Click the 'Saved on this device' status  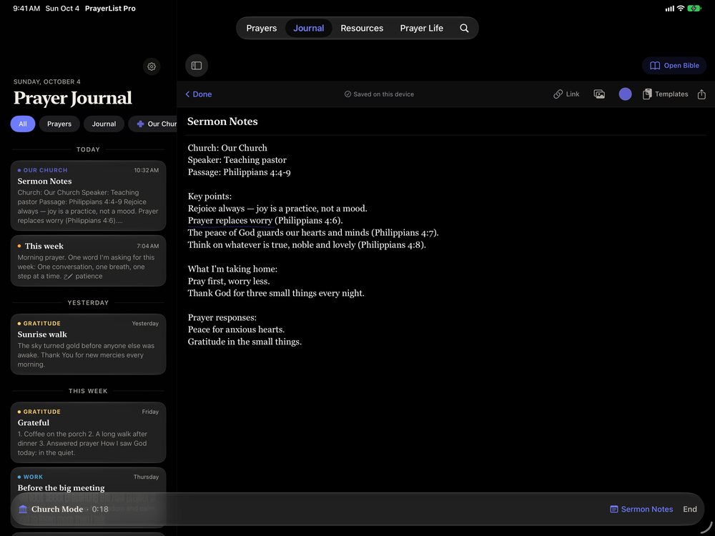pos(380,94)
